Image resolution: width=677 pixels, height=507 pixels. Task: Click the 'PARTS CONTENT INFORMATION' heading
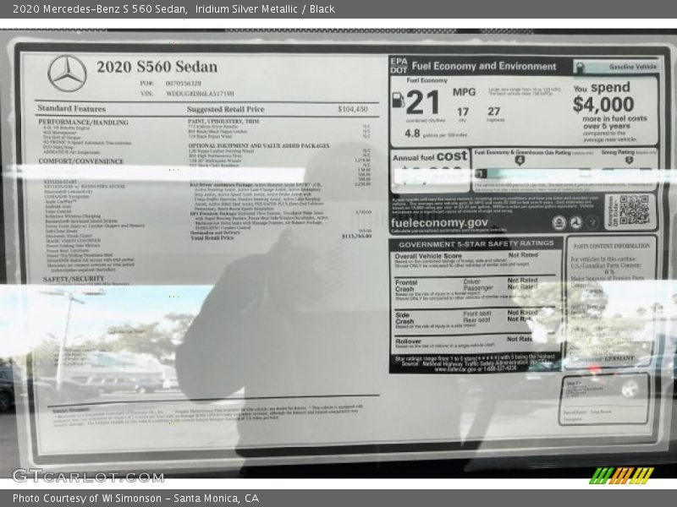click(611, 246)
